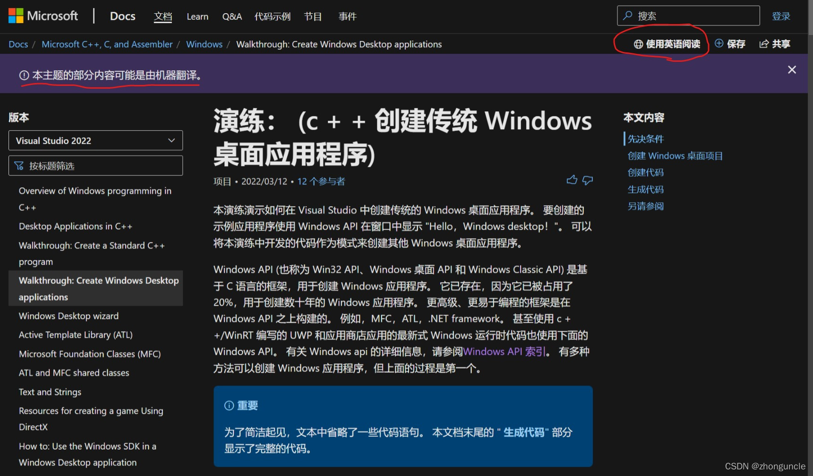Select the 节目 menu item
Image resolution: width=813 pixels, height=476 pixels.
coord(313,17)
